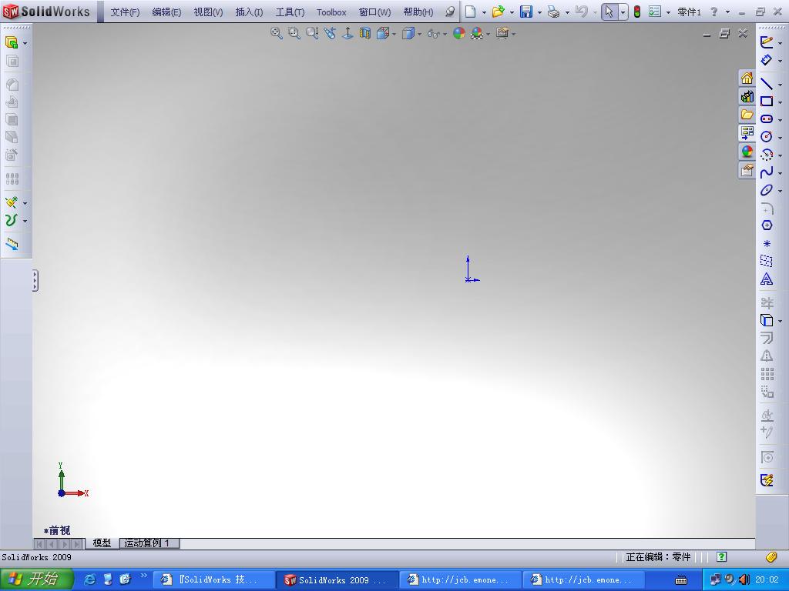This screenshot has width=789, height=591.
Task: Switch to the 模型 tab
Action: coord(102,543)
